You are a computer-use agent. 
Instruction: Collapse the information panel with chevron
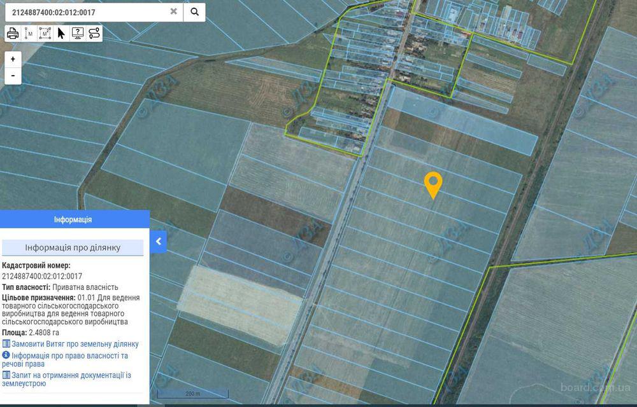coord(159,242)
